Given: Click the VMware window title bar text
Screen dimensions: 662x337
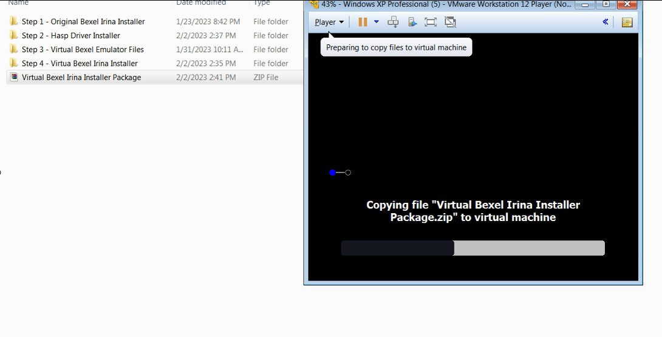Looking at the screenshot, I should [x=446, y=4].
